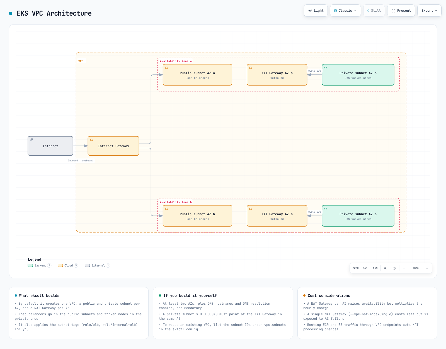This screenshot has width=446, height=349.
Task: Click the Cost considerations heading
Action: tap(329, 295)
